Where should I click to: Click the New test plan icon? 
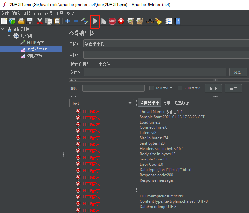click(x=4, y=21)
